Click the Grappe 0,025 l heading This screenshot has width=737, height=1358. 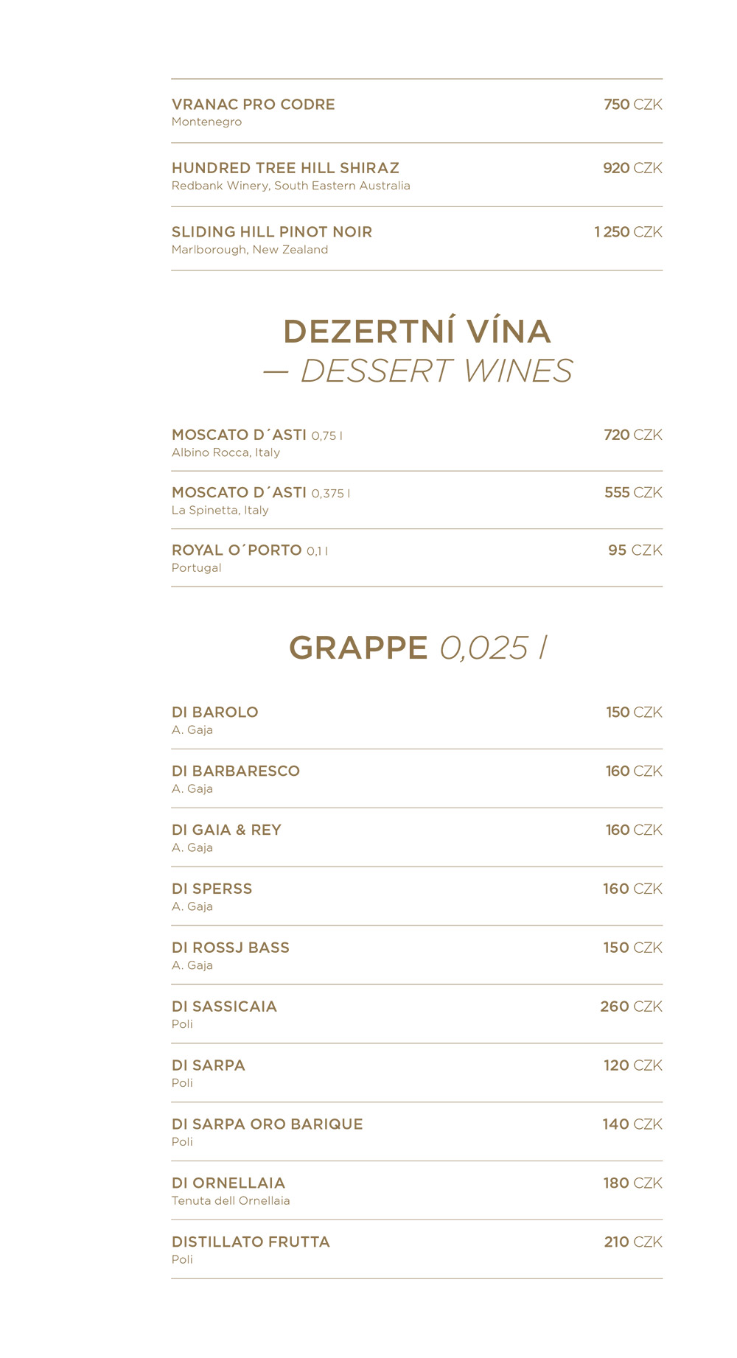[418, 648]
